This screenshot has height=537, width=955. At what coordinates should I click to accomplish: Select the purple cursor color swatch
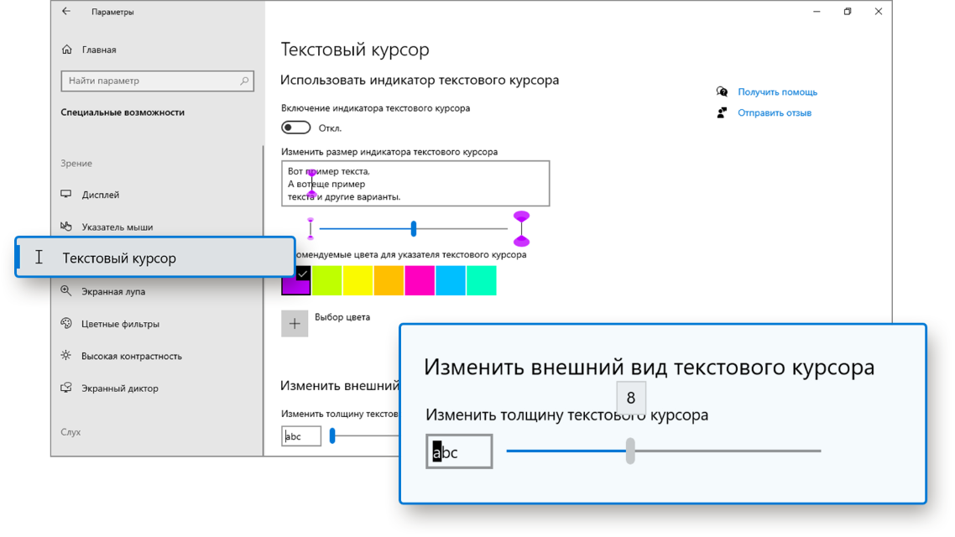[296, 281]
